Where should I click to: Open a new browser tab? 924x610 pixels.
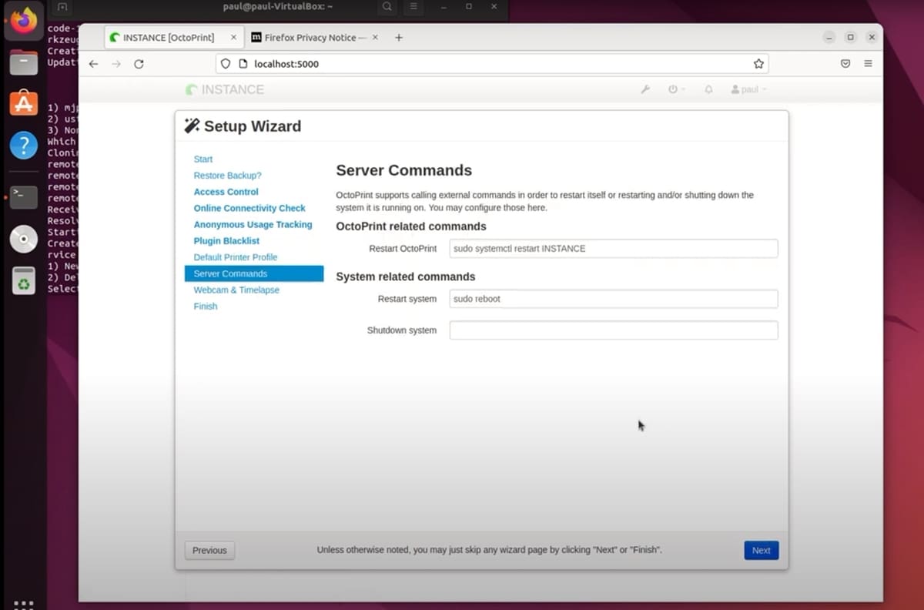398,37
